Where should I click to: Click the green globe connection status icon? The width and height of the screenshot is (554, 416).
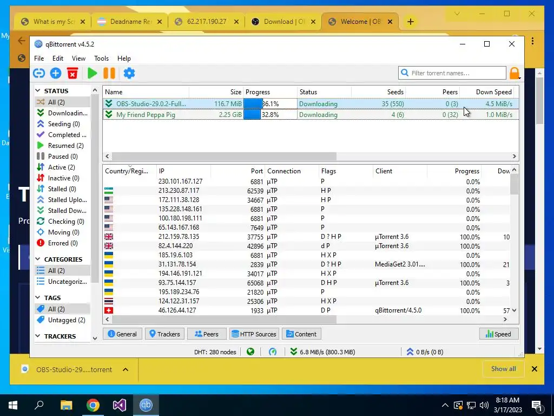pos(250,352)
